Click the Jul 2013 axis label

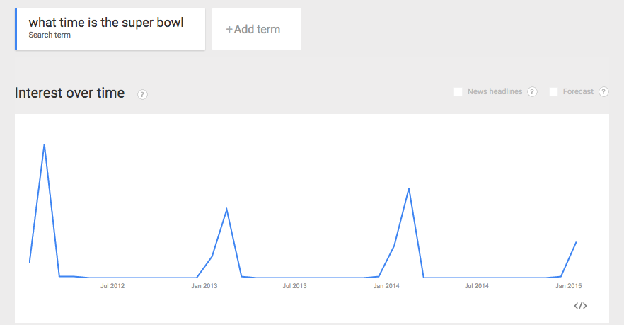pyautogui.click(x=294, y=286)
